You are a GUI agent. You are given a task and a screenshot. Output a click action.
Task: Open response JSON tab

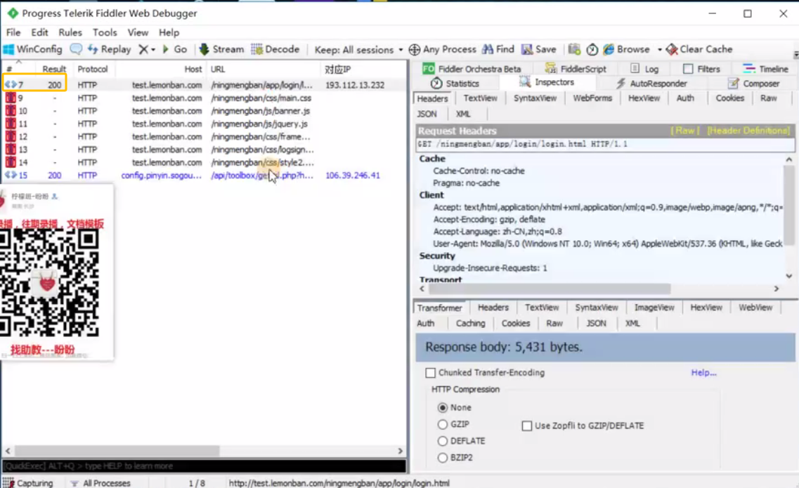[x=596, y=324]
